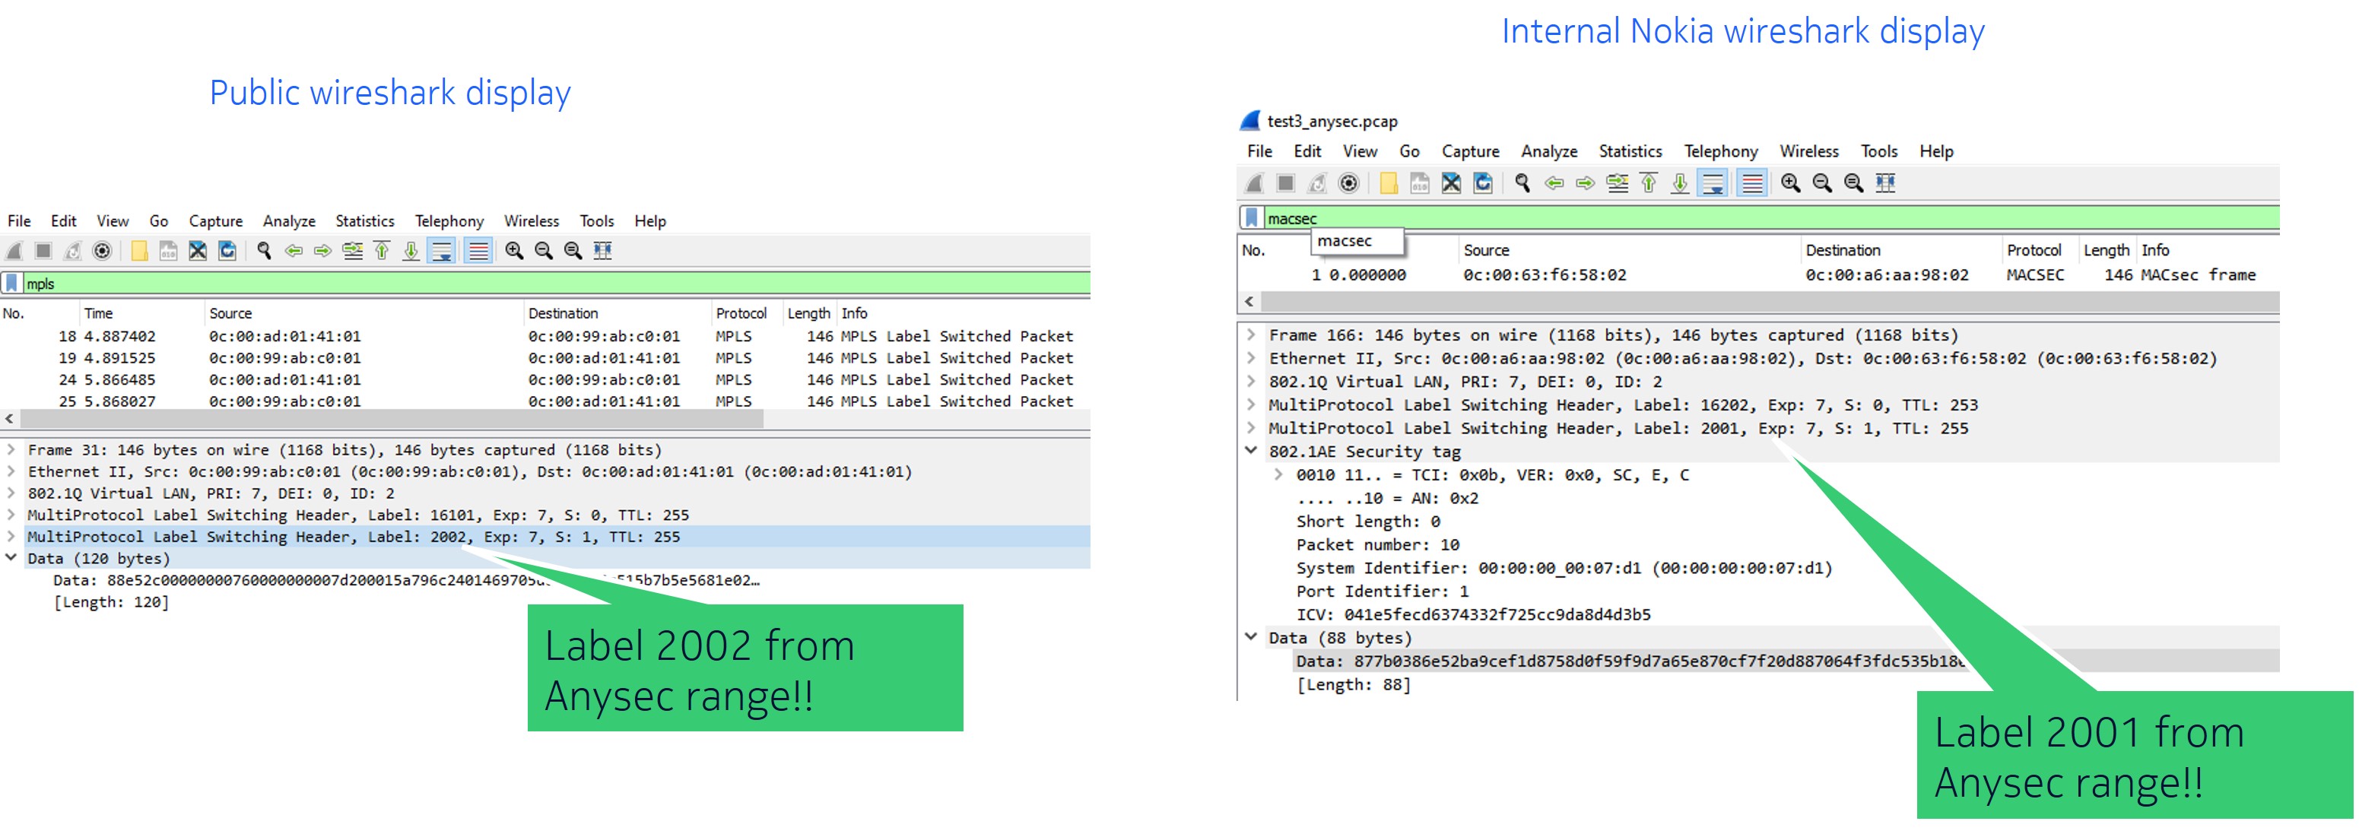
Task: Sort by Time column, public Wireshark
Action: click(98, 314)
